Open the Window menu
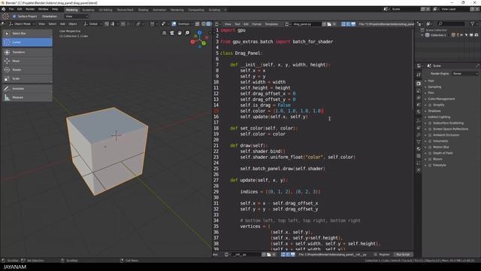The width and height of the screenshot is (481, 271). click(x=44, y=9)
